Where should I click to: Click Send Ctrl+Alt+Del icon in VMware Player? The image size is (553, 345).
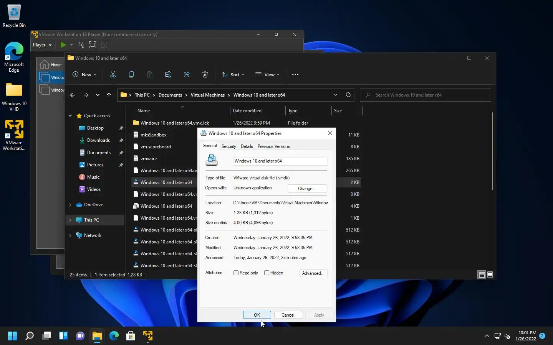(81, 45)
